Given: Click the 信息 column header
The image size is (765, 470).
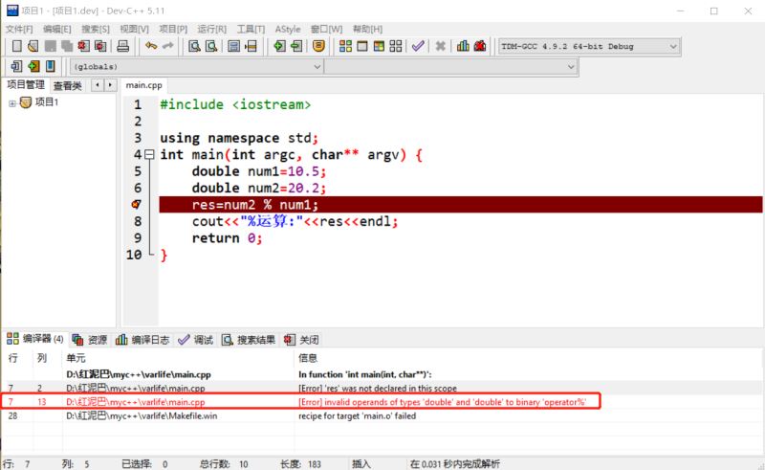Looking at the screenshot, I should [529, 358].
